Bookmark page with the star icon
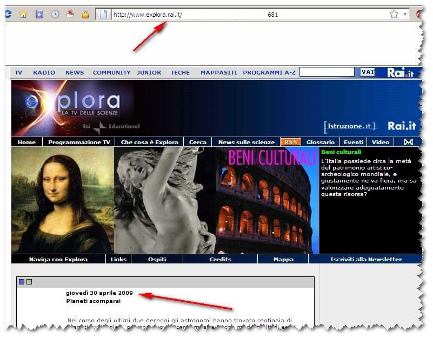 pos(394,15)
